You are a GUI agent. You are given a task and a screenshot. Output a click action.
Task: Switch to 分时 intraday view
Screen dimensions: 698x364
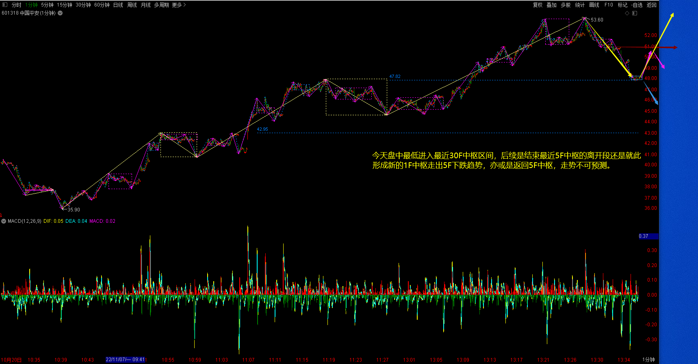coord(16,5)
